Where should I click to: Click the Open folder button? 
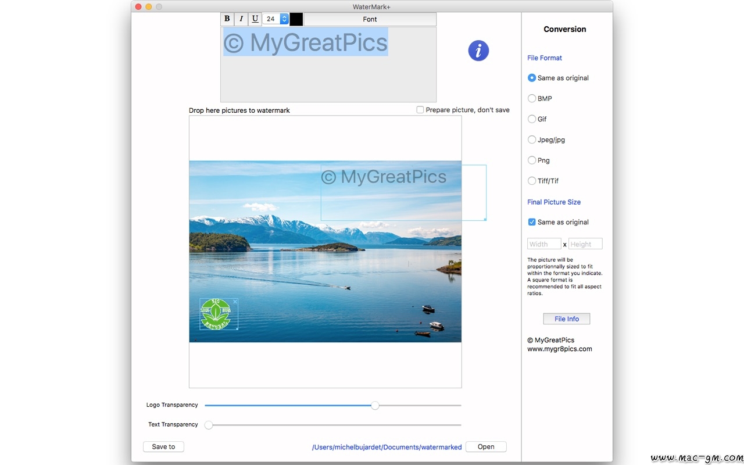(x=486, y=447)
